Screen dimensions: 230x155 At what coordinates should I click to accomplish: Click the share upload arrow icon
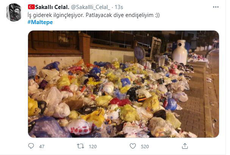pyautogui.click(x=185, y=146)
